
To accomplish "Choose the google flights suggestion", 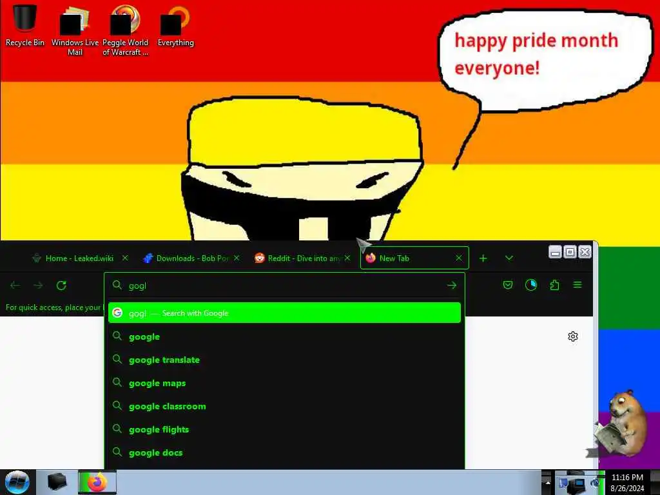I will pos(284,429).
